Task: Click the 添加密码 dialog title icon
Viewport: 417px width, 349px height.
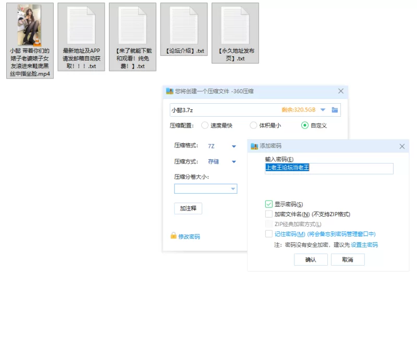Action: [x=254, y=146]
